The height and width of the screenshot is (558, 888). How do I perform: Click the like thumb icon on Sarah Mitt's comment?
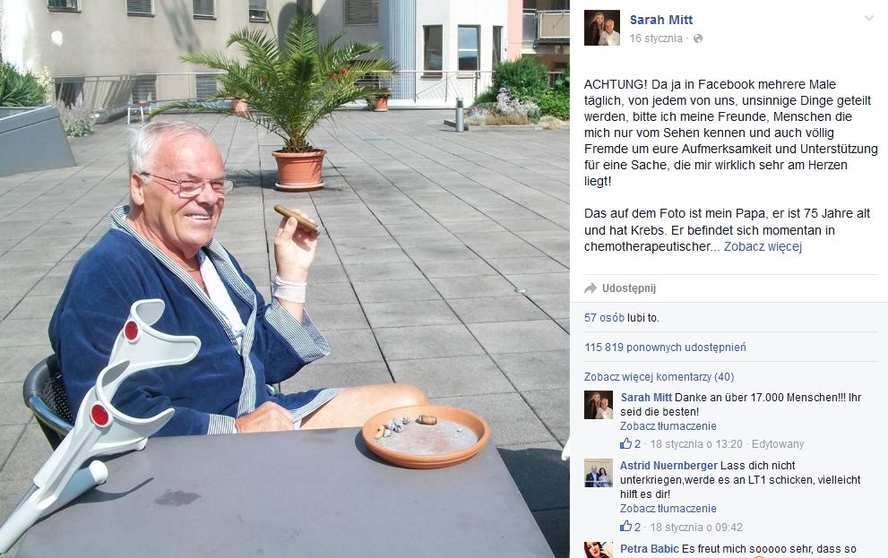[625, 443]
